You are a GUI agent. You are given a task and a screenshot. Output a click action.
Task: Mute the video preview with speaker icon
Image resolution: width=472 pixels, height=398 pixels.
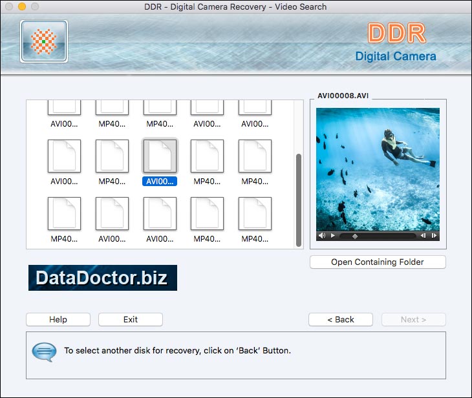(321, 236)
